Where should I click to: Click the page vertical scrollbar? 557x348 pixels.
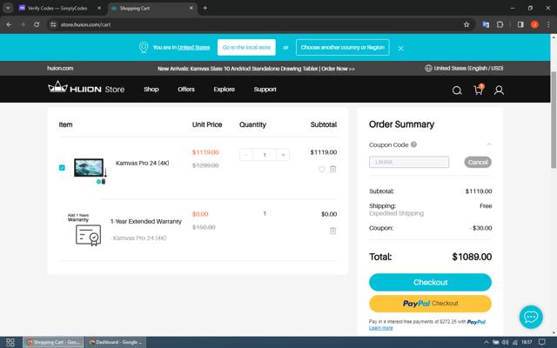pos(554,120)
